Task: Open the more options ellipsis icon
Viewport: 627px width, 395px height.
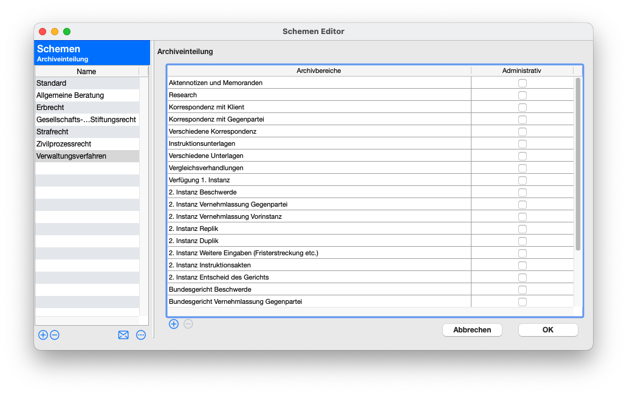Action: coord(141,335)
